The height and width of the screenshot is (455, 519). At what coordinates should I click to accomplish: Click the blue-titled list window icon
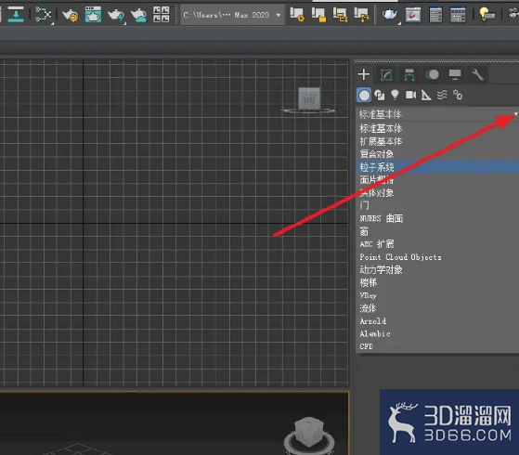coord(435,15)
